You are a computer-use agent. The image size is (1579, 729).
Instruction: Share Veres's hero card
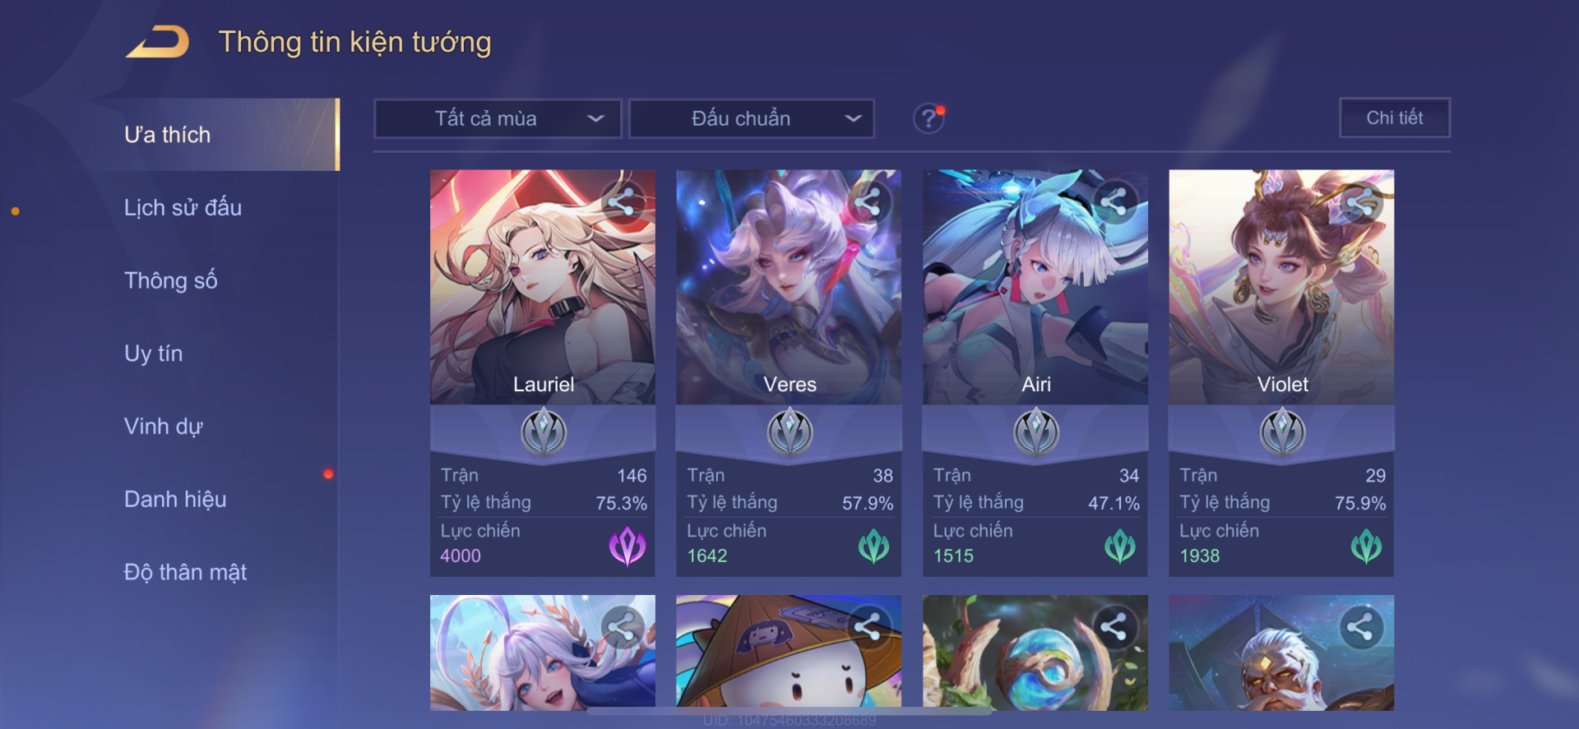pyautogui.click(x=868, y=202)
